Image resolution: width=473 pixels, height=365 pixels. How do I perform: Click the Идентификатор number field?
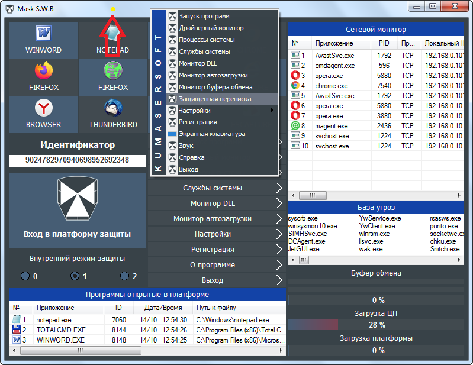pos(78,160)
